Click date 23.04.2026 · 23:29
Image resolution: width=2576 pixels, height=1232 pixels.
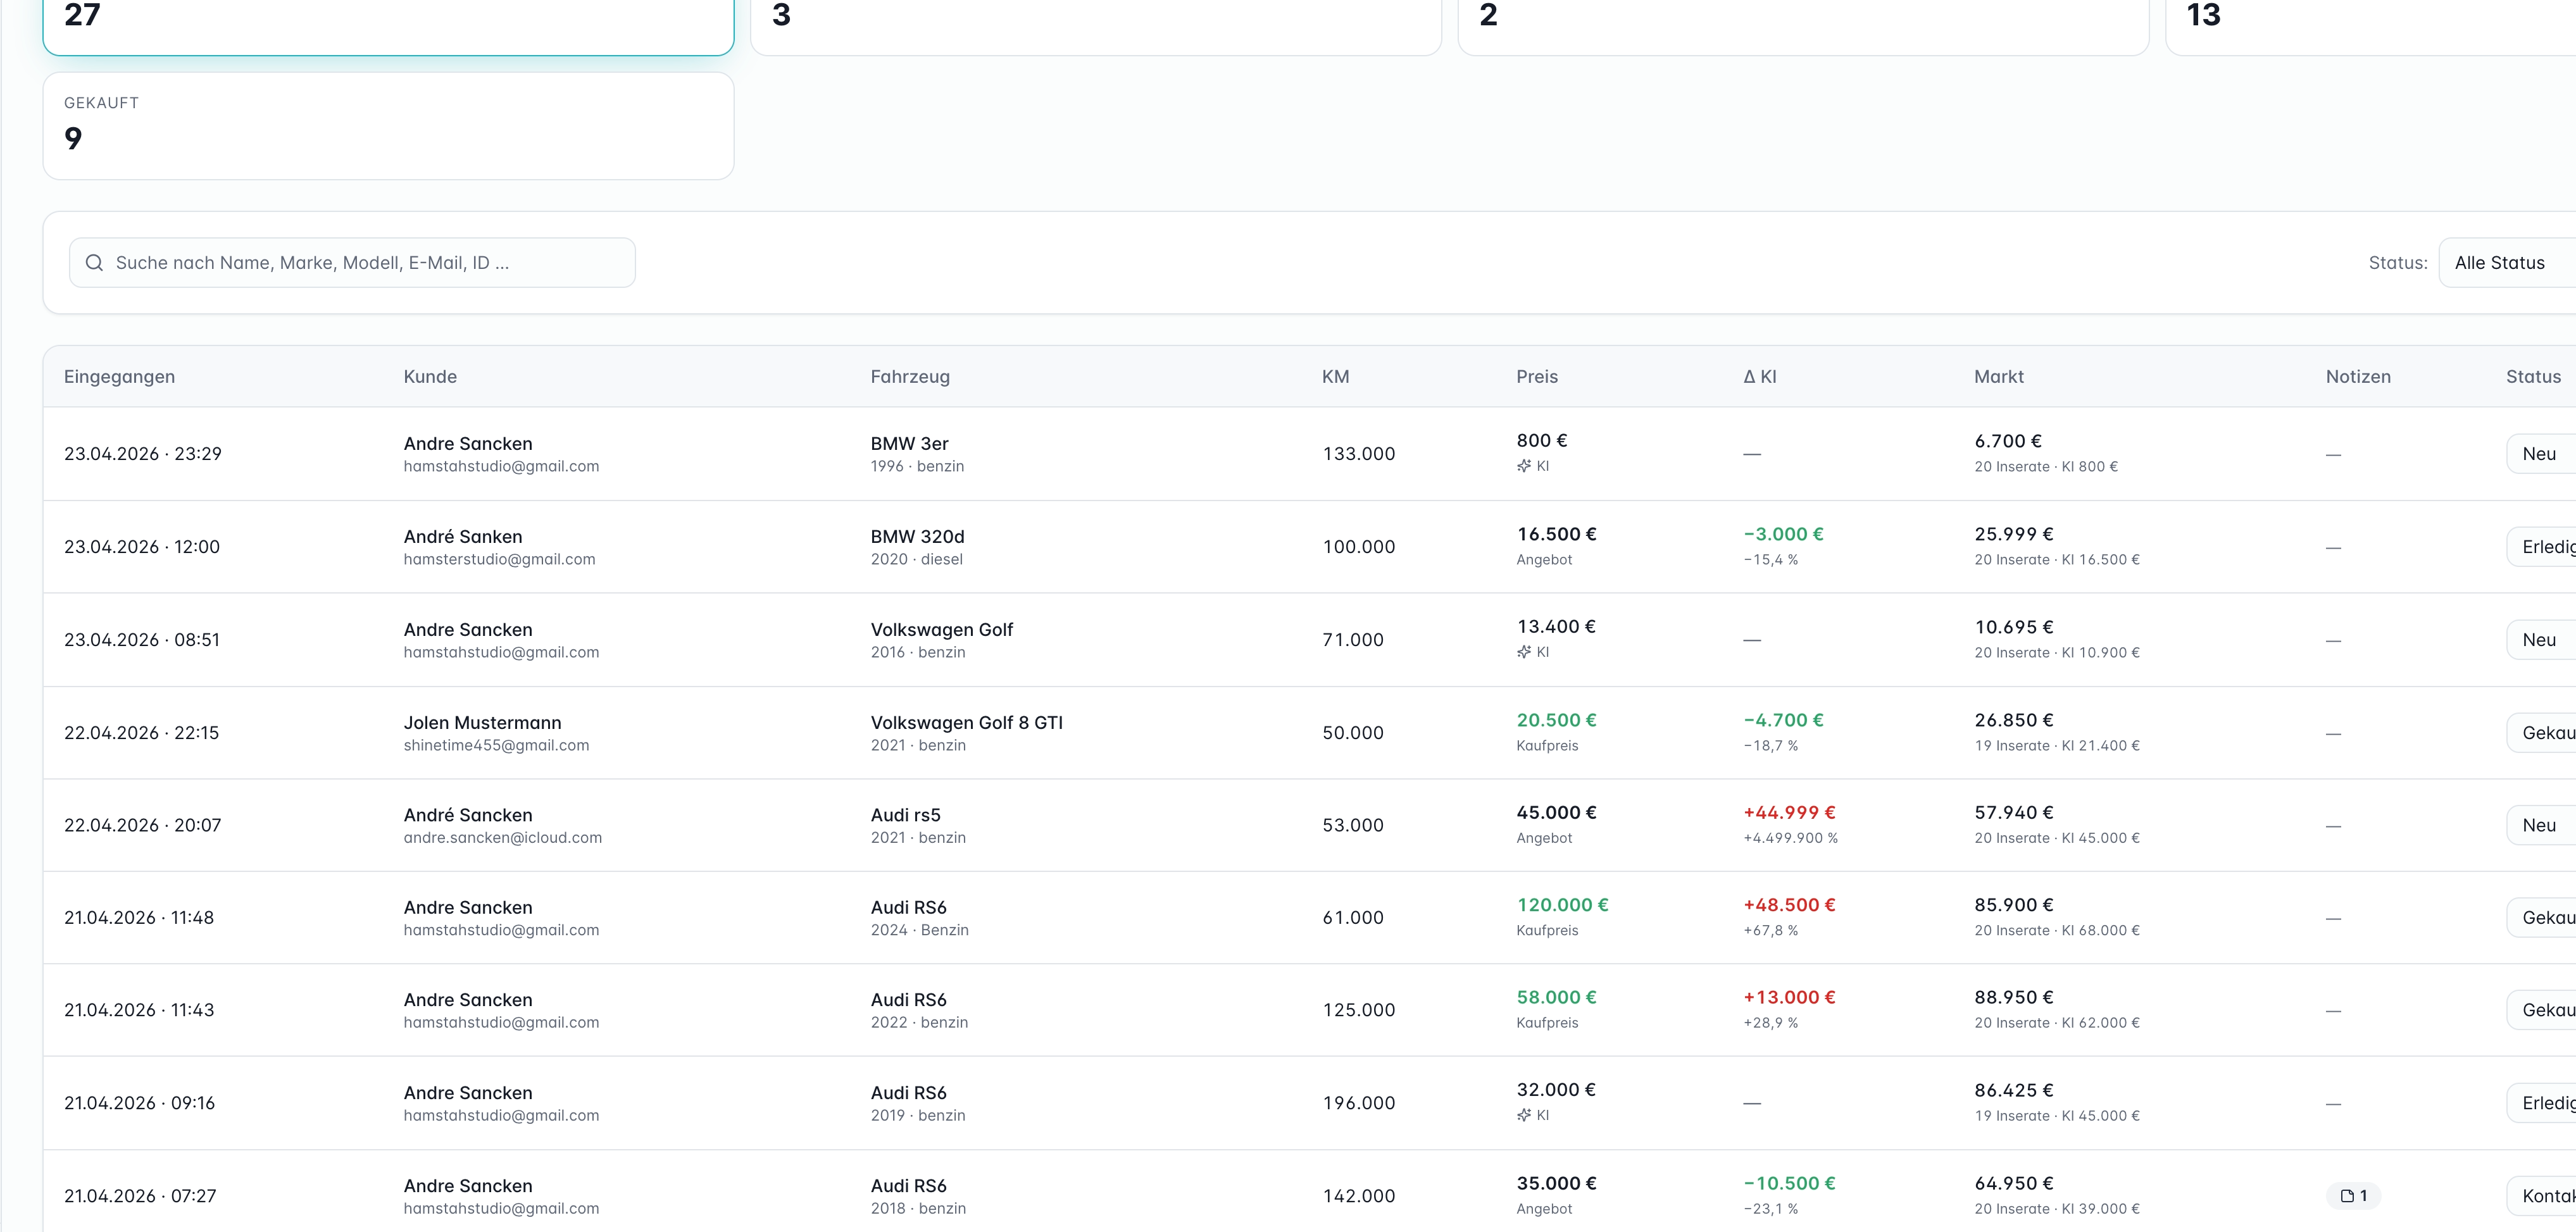(x=143, y=454)
